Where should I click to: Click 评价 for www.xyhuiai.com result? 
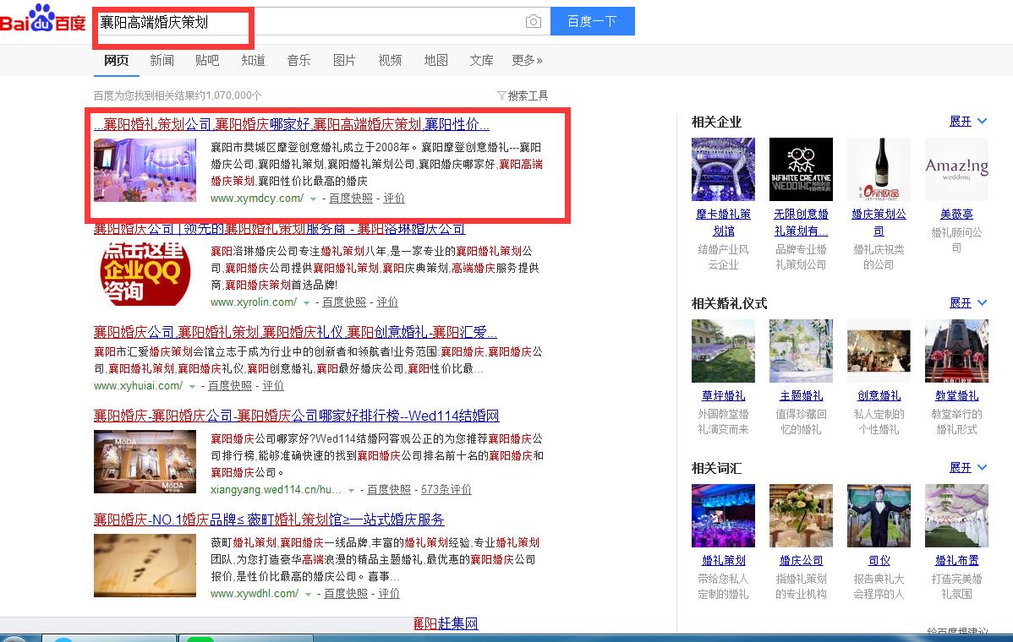tap(273, 385)
